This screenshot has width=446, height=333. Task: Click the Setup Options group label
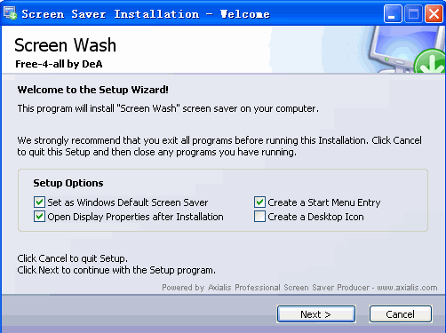coord(68,183)
